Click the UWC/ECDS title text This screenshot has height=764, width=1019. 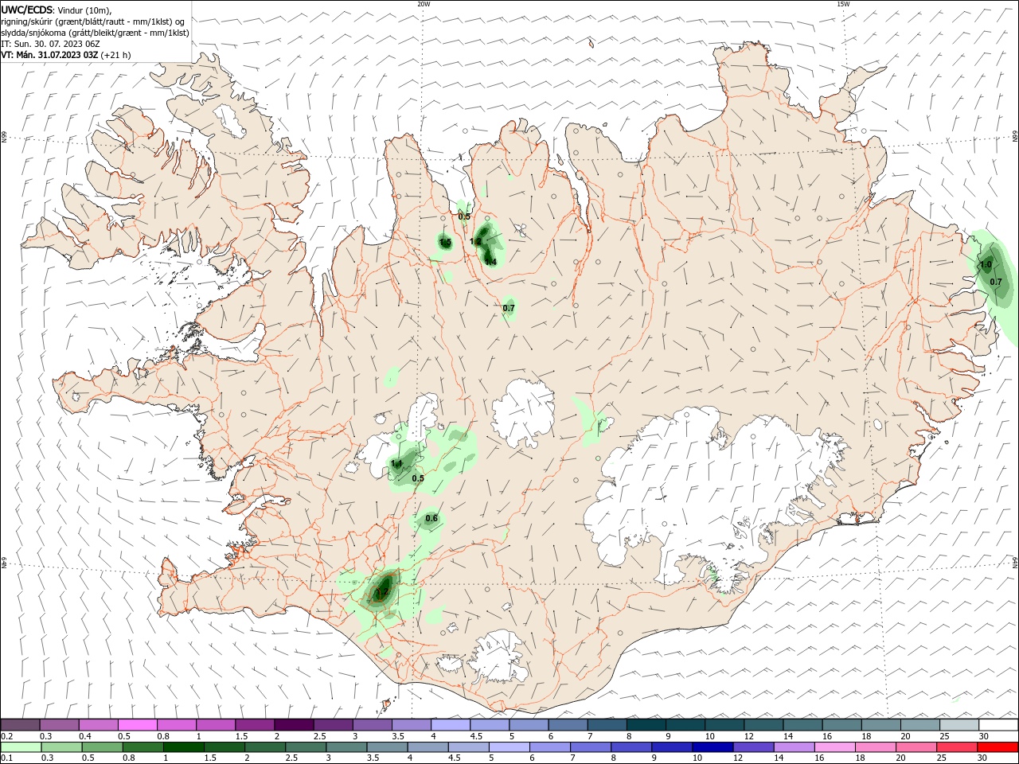click(27, 10)
